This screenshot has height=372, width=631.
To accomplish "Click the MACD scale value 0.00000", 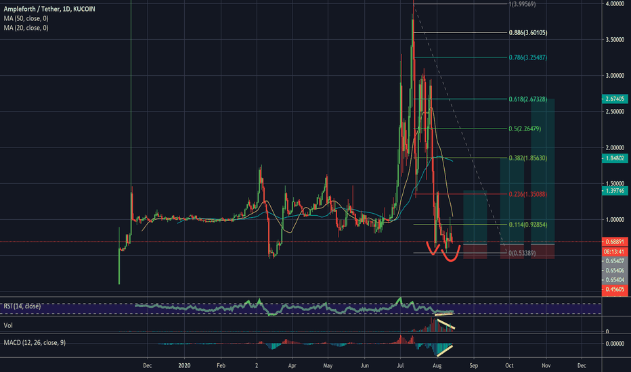I will tap(615, 344).
